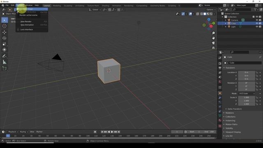Jump to the timeline start frame
263x148 pixels.
coord(102,132)
